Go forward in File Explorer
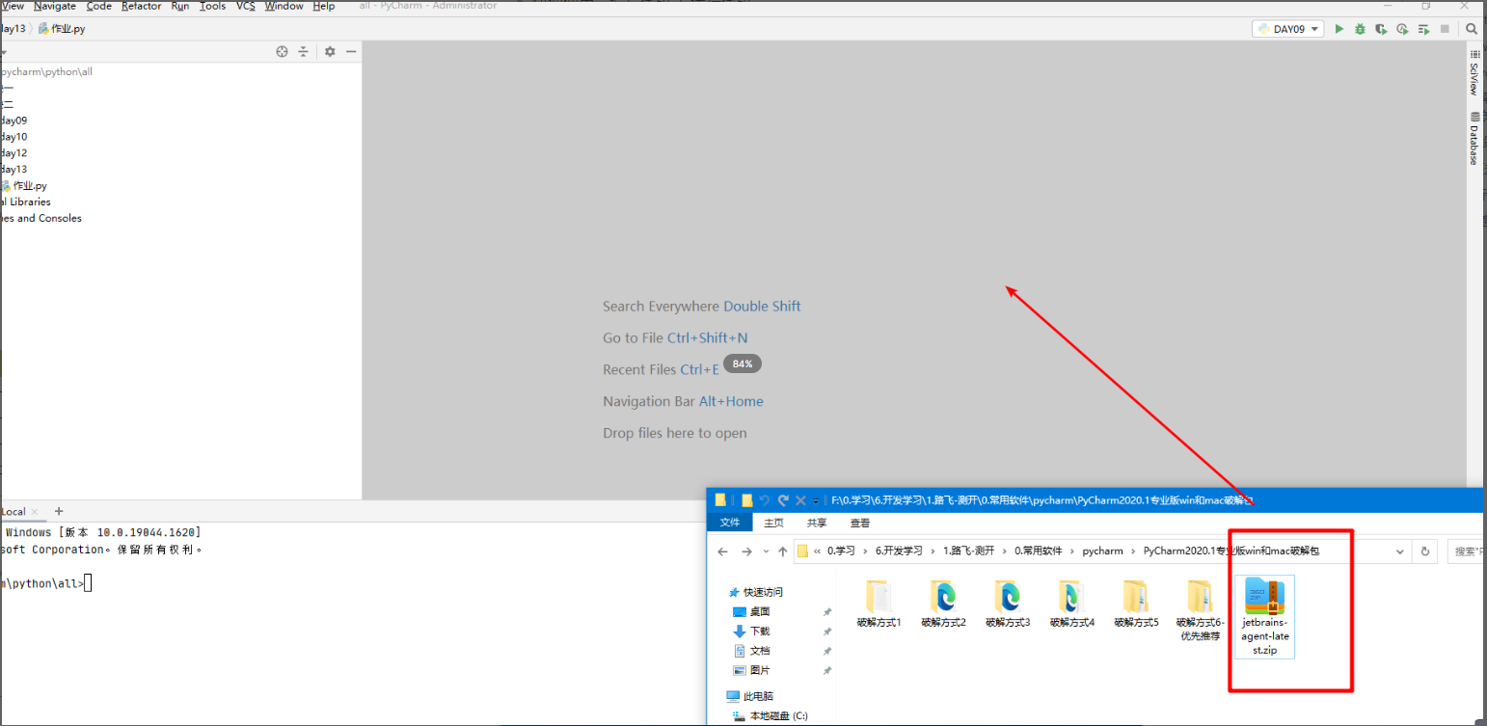Viewport: 1487px width, 726px height. coord(746,551)
